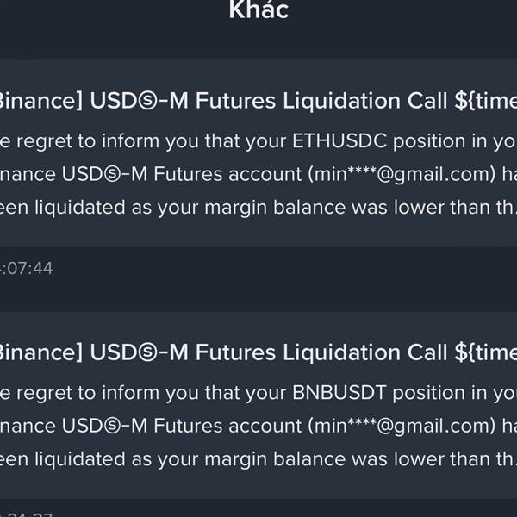Screen dimensions: 517x517
Task: Tap the Khác header title
Action: click(258, 11)
